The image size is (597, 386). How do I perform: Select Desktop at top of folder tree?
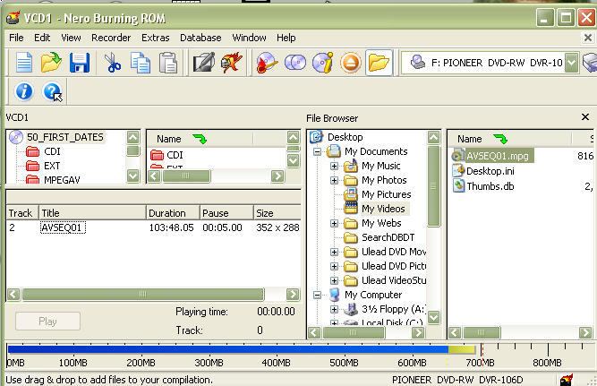click(345, 137)
